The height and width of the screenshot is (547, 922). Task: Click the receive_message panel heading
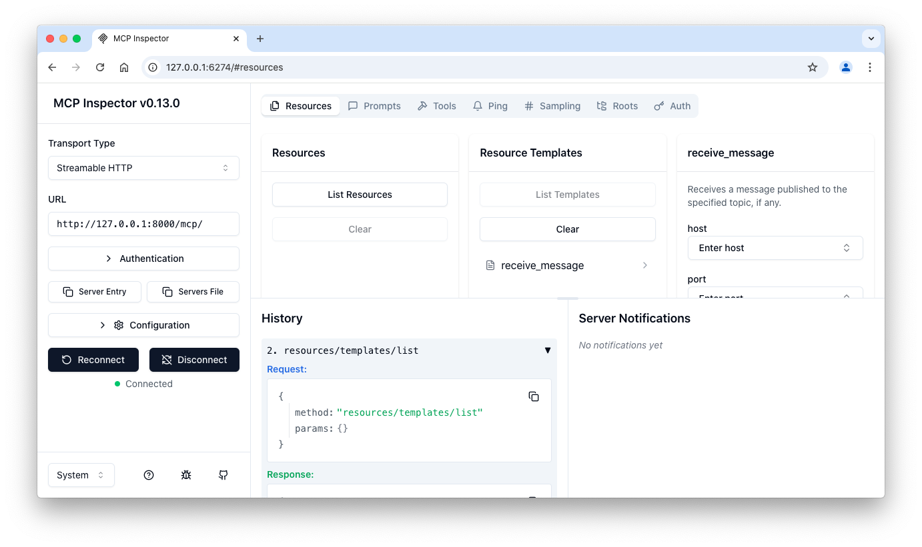pyautogui.click(x=731, y=153)
